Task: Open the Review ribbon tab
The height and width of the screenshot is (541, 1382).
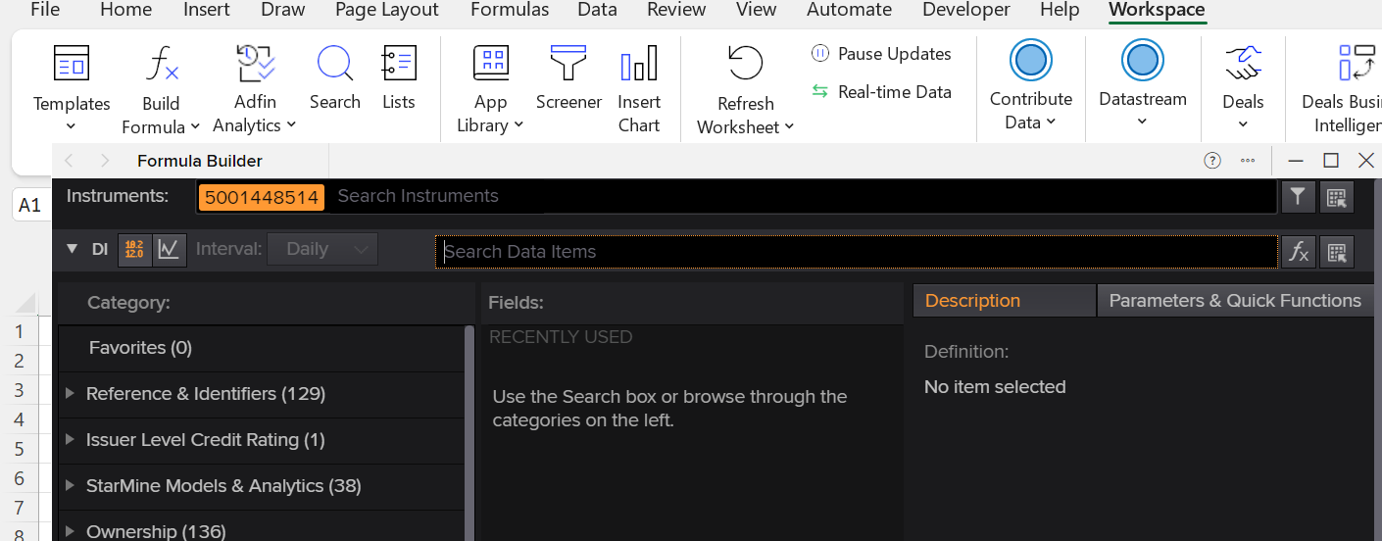Action: pos(676,10)
